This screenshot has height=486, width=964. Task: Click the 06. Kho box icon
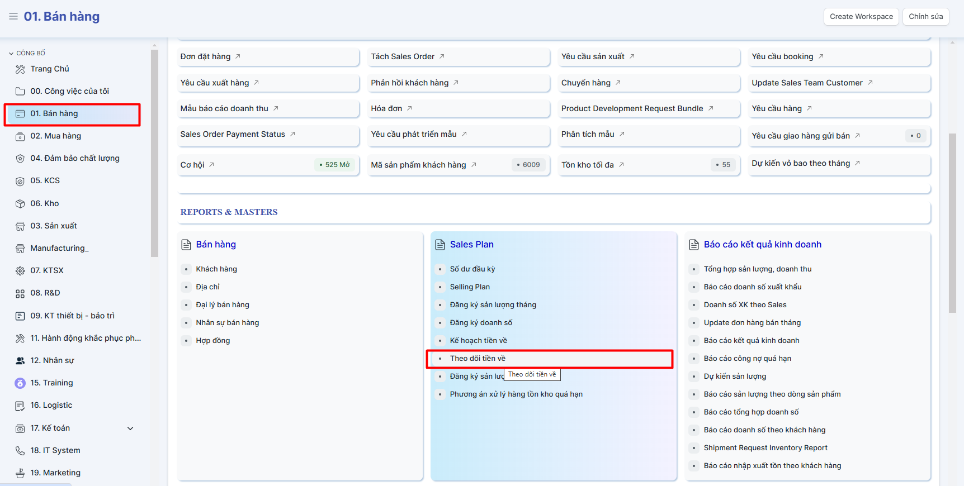20,204
